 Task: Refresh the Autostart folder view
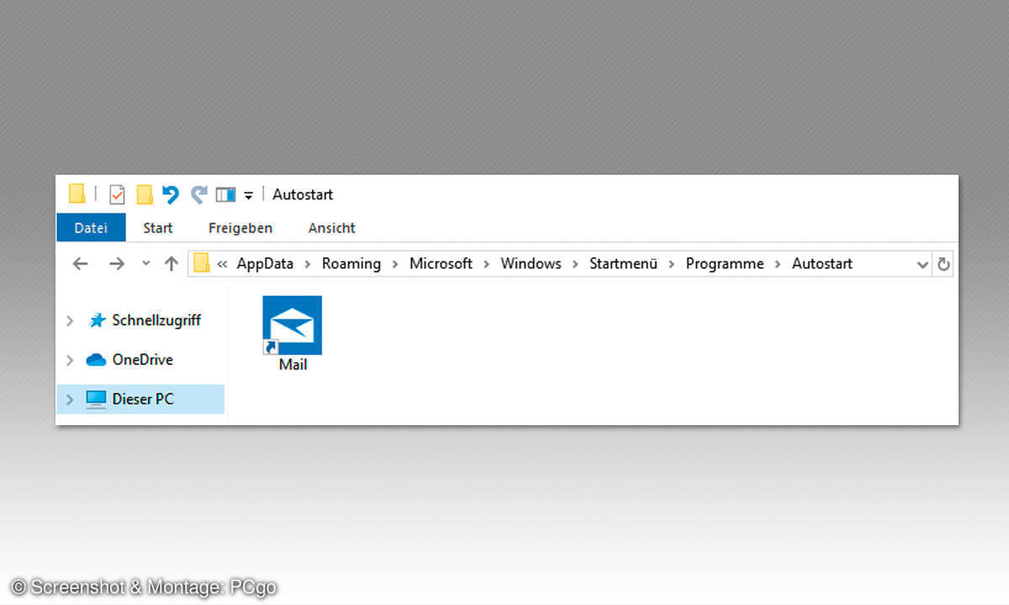pos(943,264)
